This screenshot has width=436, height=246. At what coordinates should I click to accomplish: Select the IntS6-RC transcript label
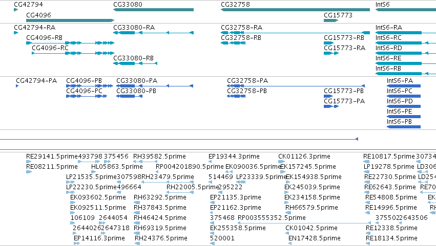click(388, 38)
